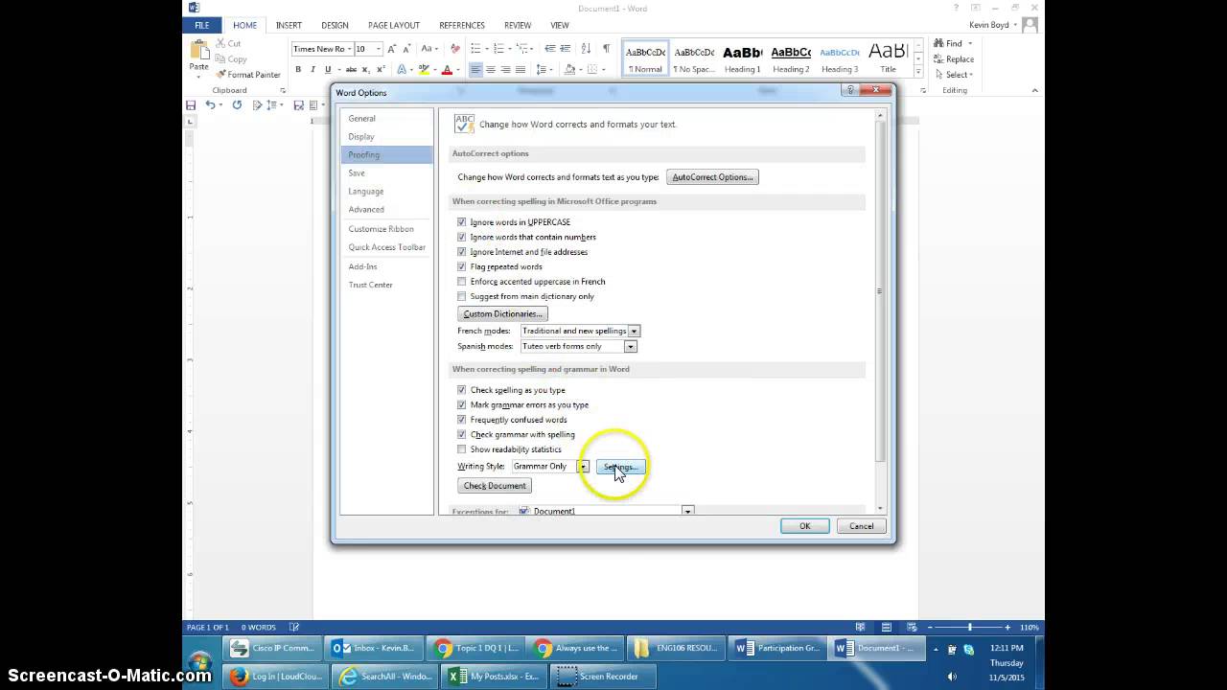Click the Justify alignment icon
Screen dimensions: 1227x690
521,69
